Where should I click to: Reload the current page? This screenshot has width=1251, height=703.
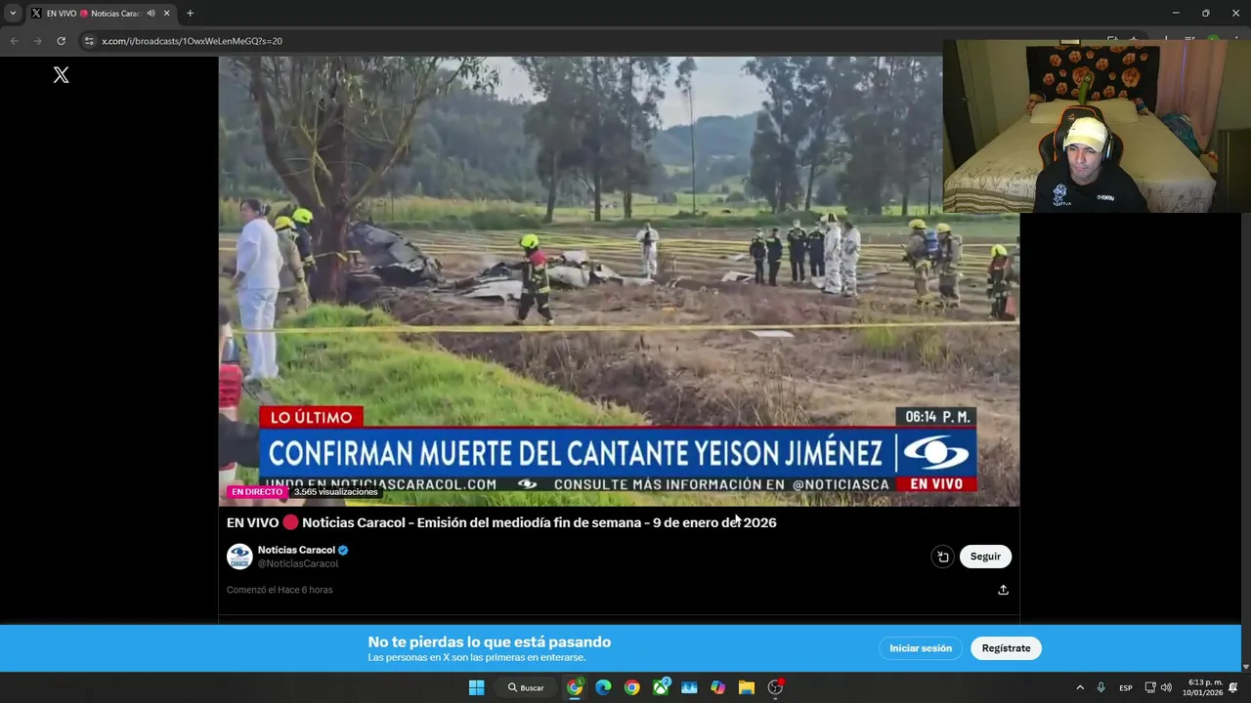point(61,41)
